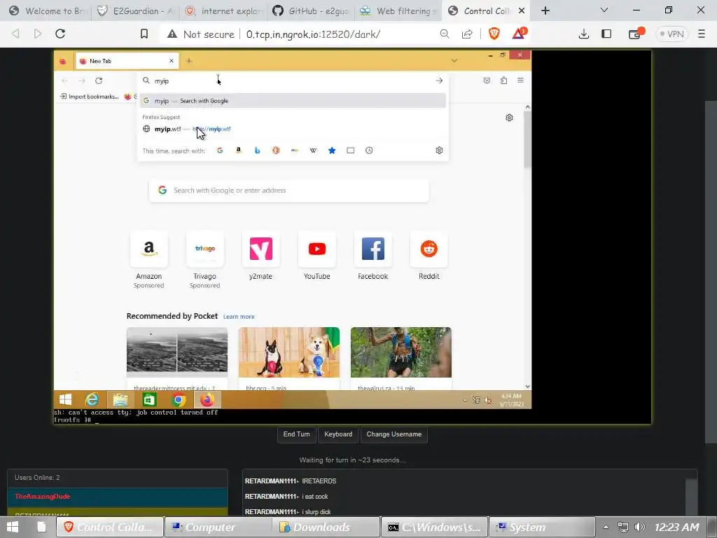This screenshot has height=538, width=717.
Task: Click the Brave address bar URL
Action: click(x=313, y=34)
